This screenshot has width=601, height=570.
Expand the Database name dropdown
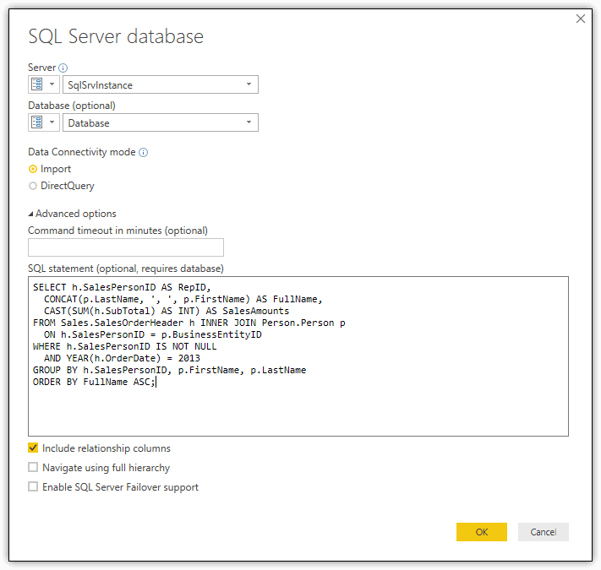point(249,122)
